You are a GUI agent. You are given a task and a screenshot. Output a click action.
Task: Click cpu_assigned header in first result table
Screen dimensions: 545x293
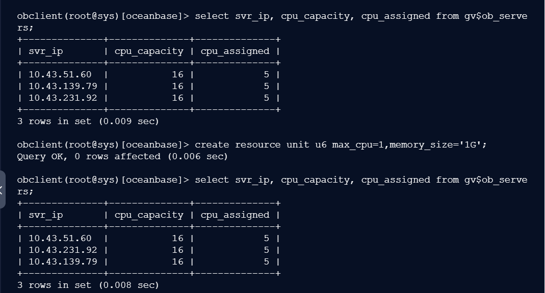(x=235, y=51)
